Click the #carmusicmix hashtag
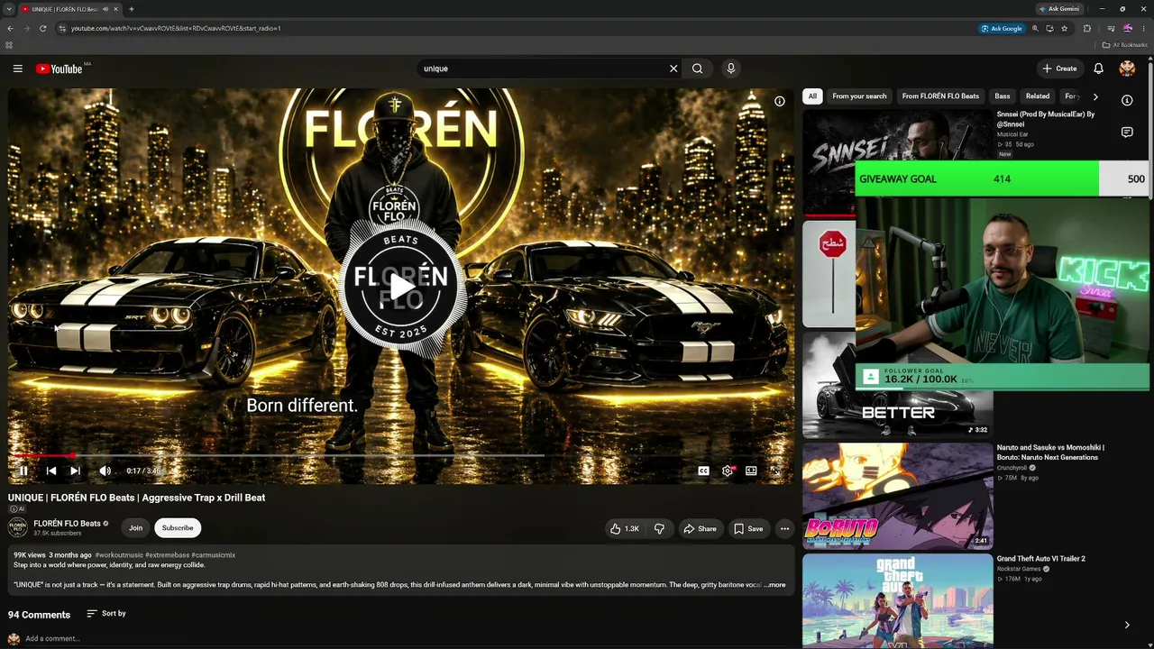Screen dimensions: 1154x649 [x=214, y=555]
